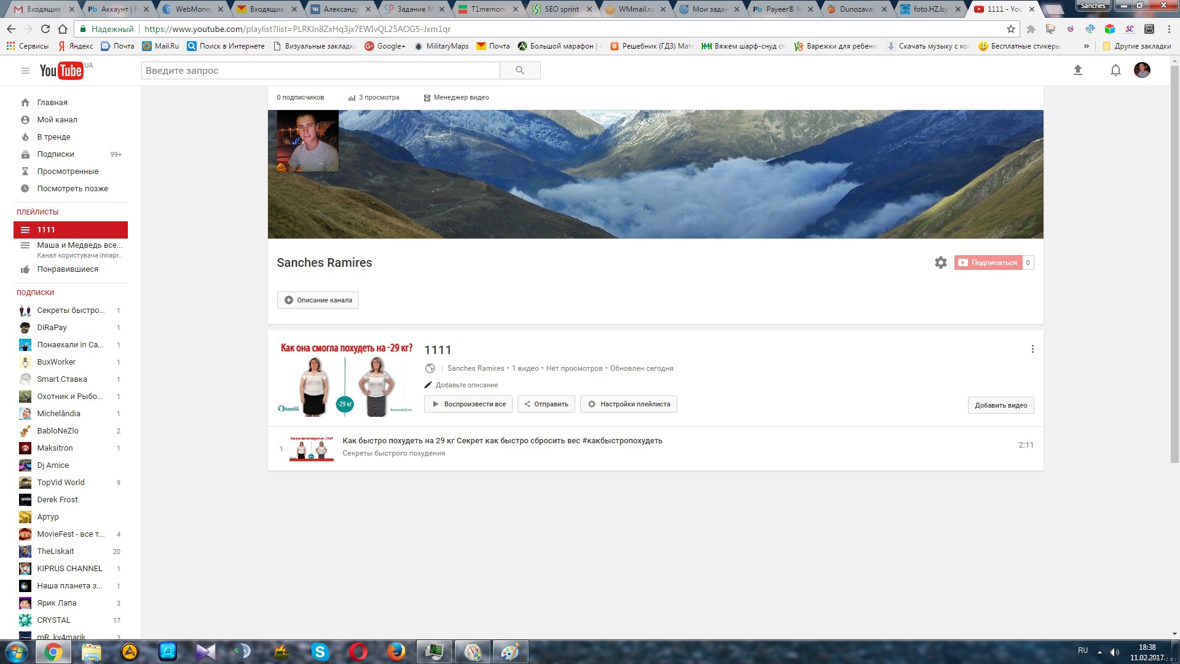Viewport: 1180px width, 664px height.
Task: Switch to SEO sprint tab
Action: coord(562,9)
